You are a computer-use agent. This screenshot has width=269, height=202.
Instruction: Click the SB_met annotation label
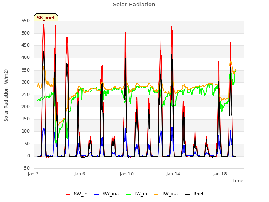(46, 18)
